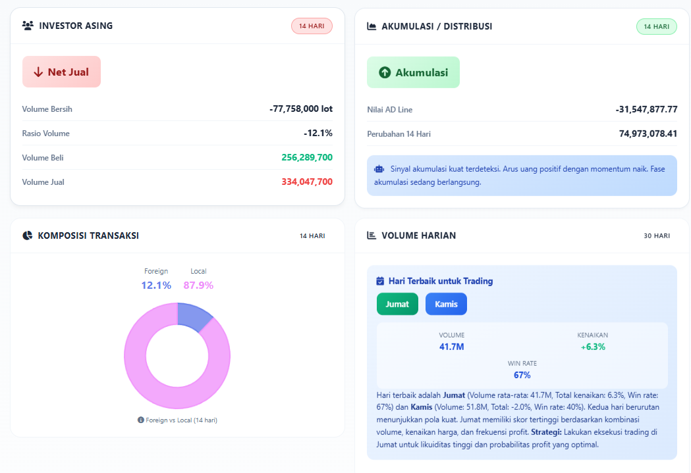Click the Volume Harian bar chart icon
691x473 pixels.
click(372, 236)
